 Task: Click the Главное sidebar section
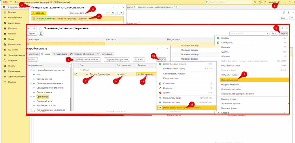tap(12, 12)
